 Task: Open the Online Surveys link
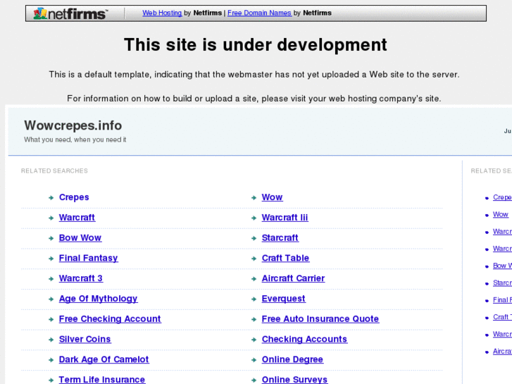[x=294, y=380]
